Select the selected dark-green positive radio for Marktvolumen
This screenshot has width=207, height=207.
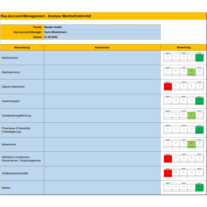(200, 57)
